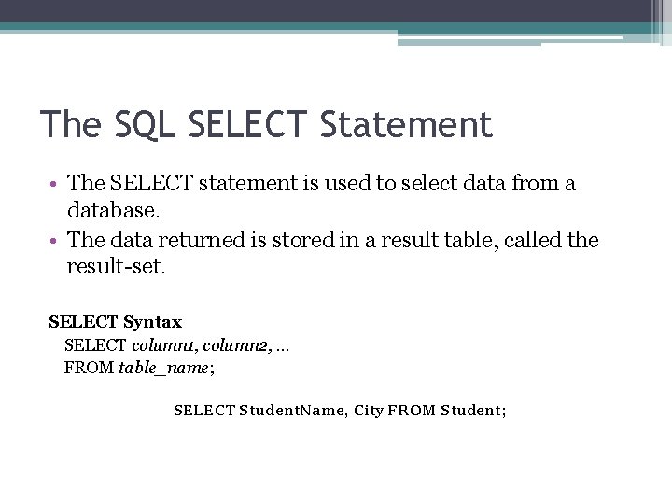Click the slide title "The SQL SELECT Statement"
Image resolution: width=672 pixels, height=504 pixels.
pyautogui.click(x=266, y=125)
